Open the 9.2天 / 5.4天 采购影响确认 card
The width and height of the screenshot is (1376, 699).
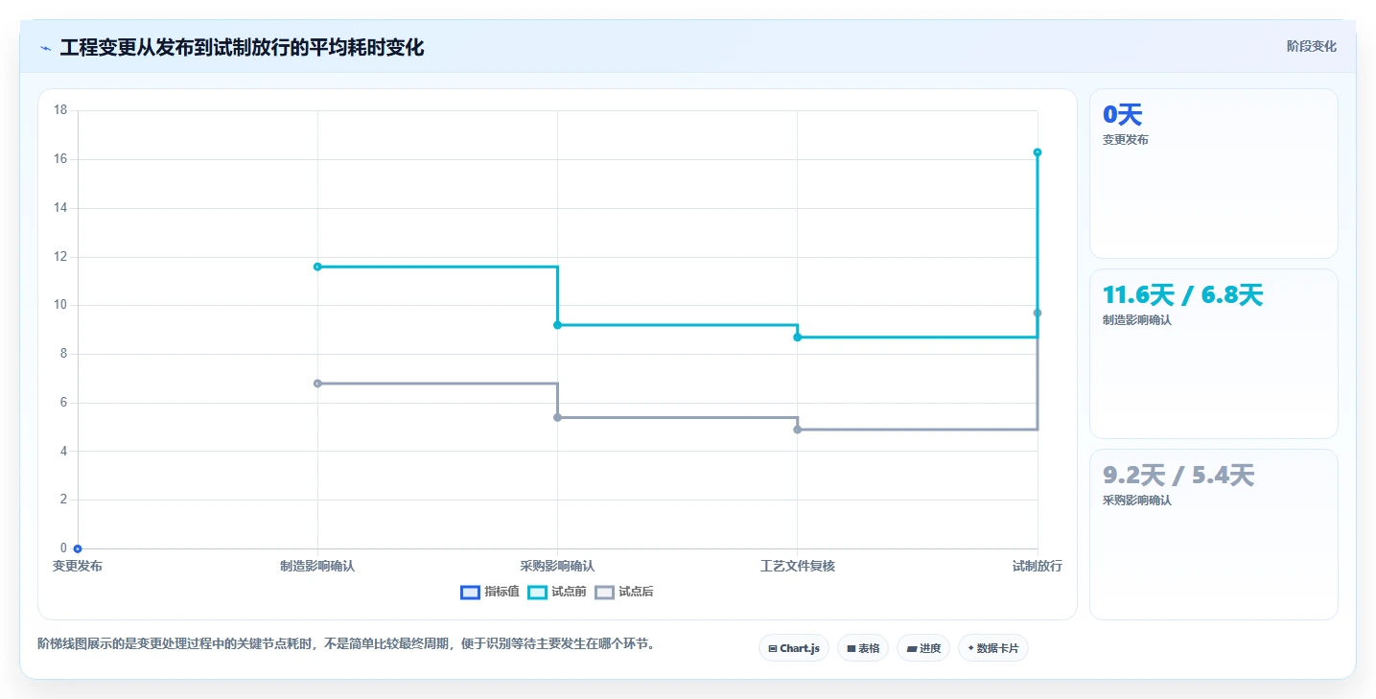point(1213,534)
